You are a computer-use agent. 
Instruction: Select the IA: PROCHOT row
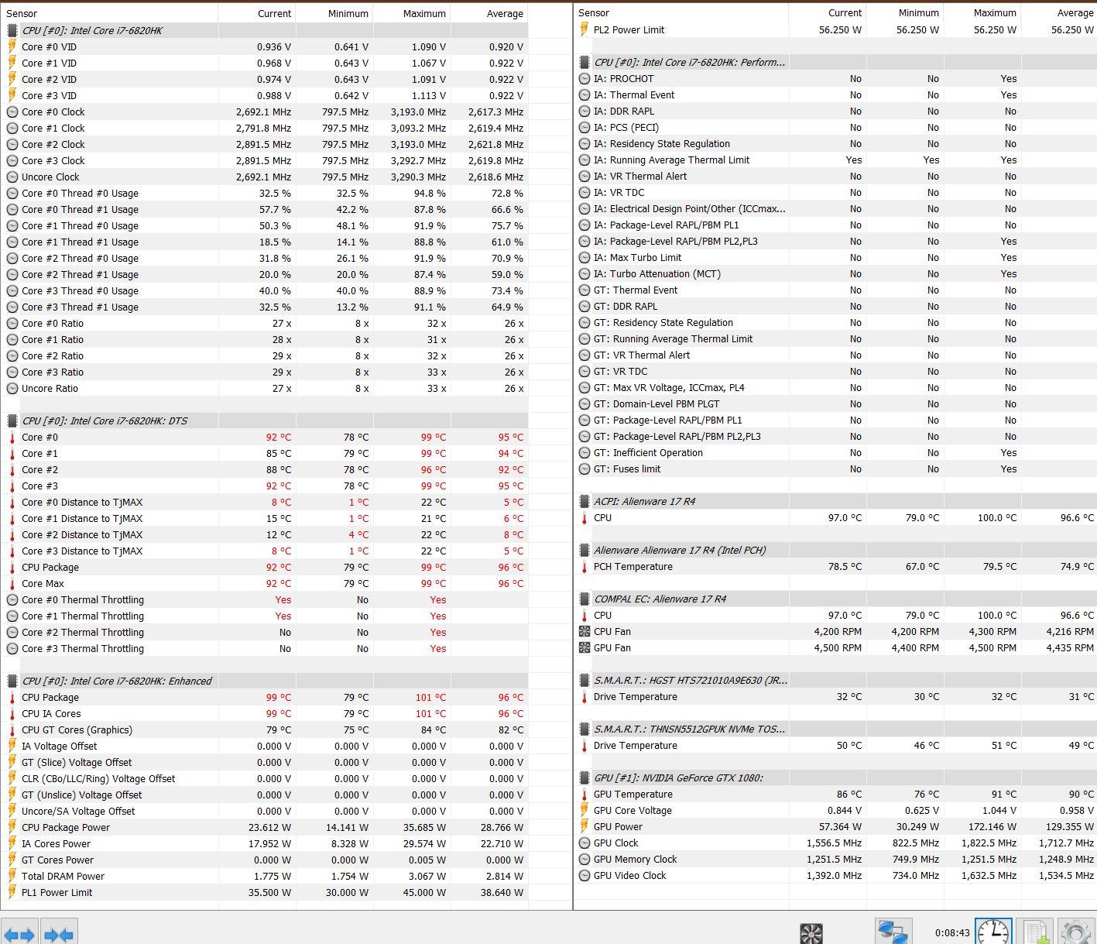point(623,79)
